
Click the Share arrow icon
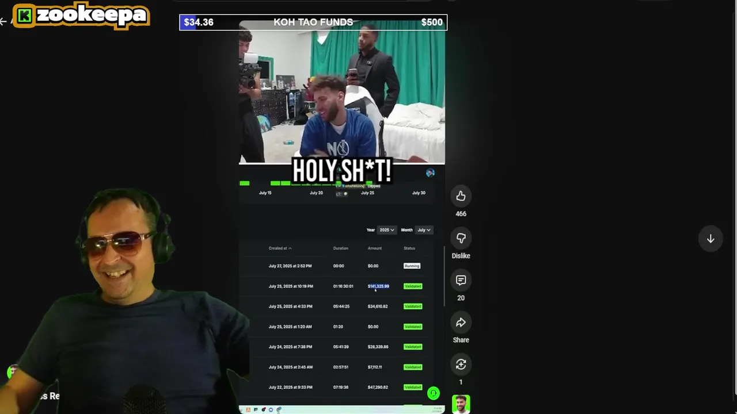click(461, 323)
